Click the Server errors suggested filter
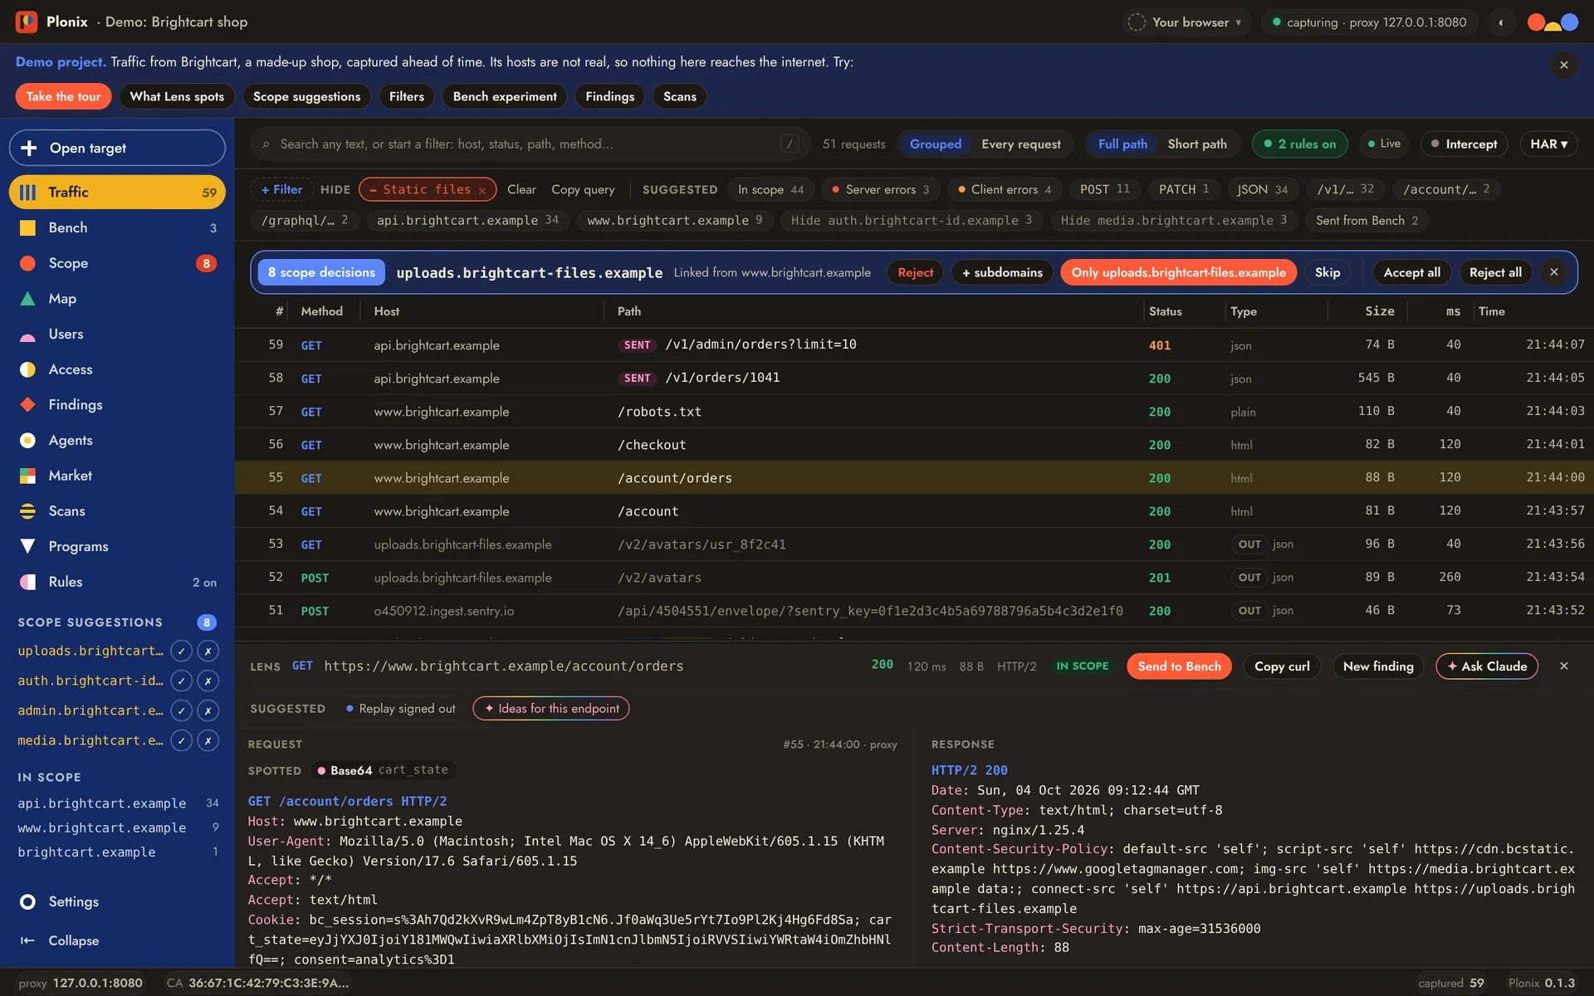 click(x=880, y=189)
